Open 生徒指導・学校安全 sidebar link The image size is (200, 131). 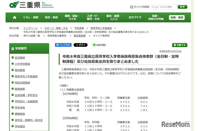(x=26, y=95)
